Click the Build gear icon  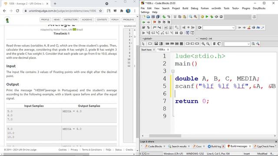pyautogui.click(x=202, y=16)
